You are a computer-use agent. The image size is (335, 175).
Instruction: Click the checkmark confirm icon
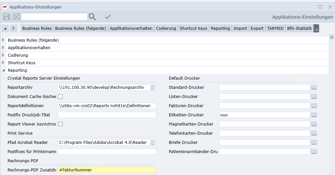pos(108,17)
